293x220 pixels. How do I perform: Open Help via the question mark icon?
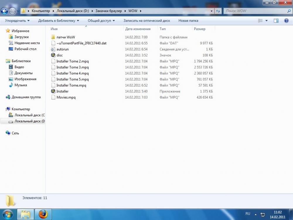pos(286,21)
